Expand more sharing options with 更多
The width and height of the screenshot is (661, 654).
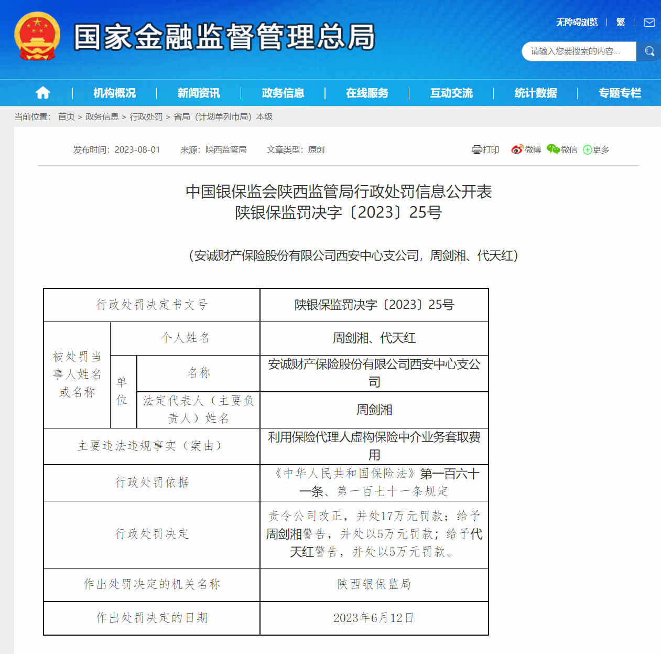(x=596, y=149)
